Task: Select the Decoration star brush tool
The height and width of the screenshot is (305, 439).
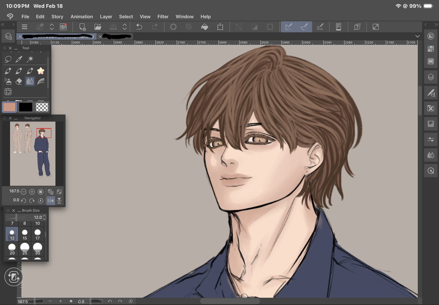Action: pos(41,71)
